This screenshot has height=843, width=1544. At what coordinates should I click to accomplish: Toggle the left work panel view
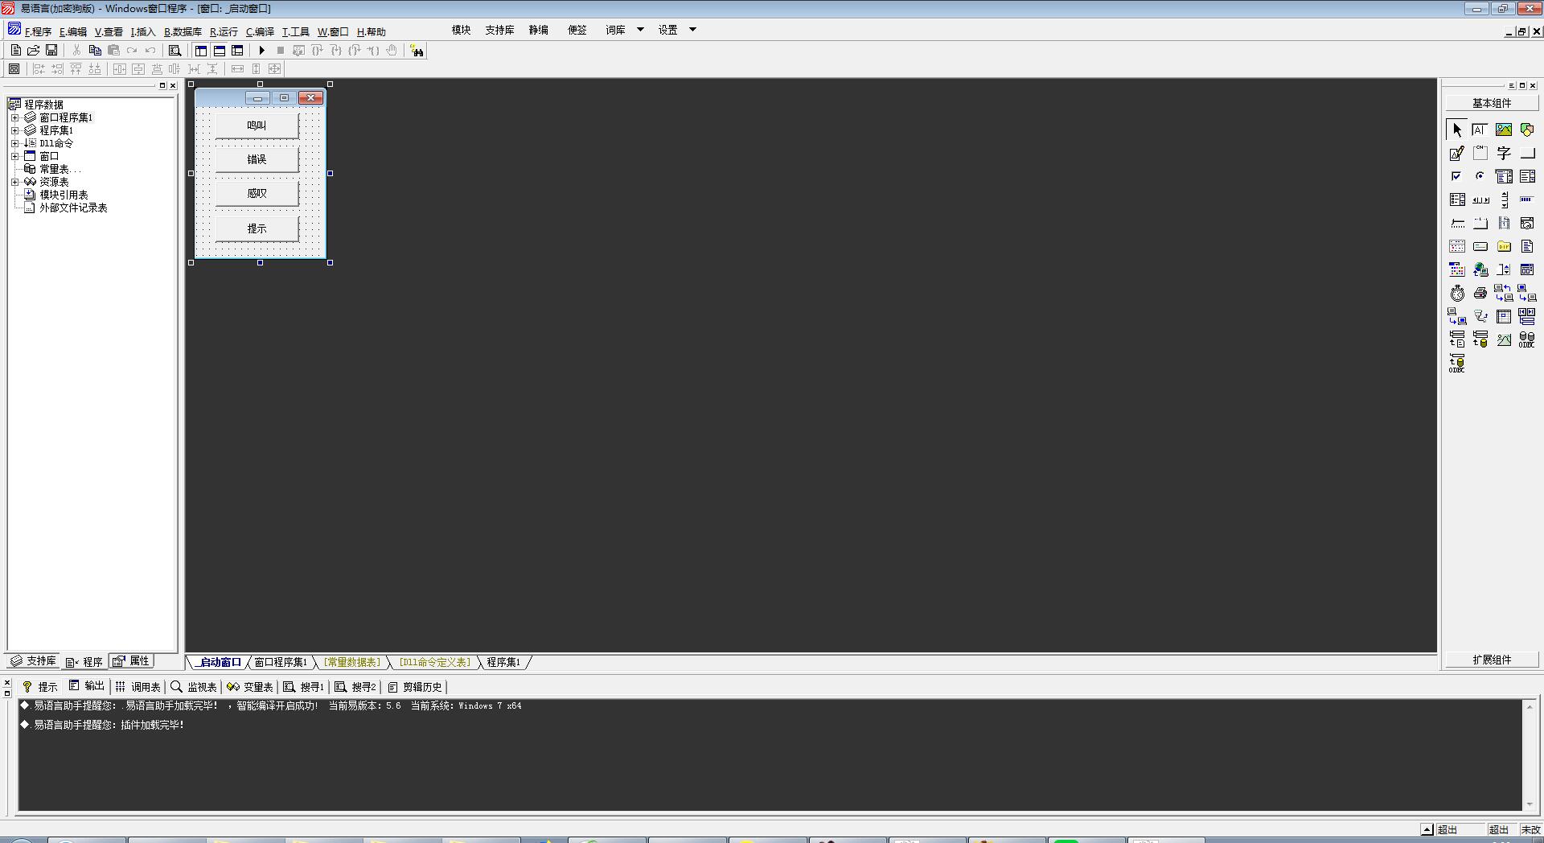[x=201, y=50]
